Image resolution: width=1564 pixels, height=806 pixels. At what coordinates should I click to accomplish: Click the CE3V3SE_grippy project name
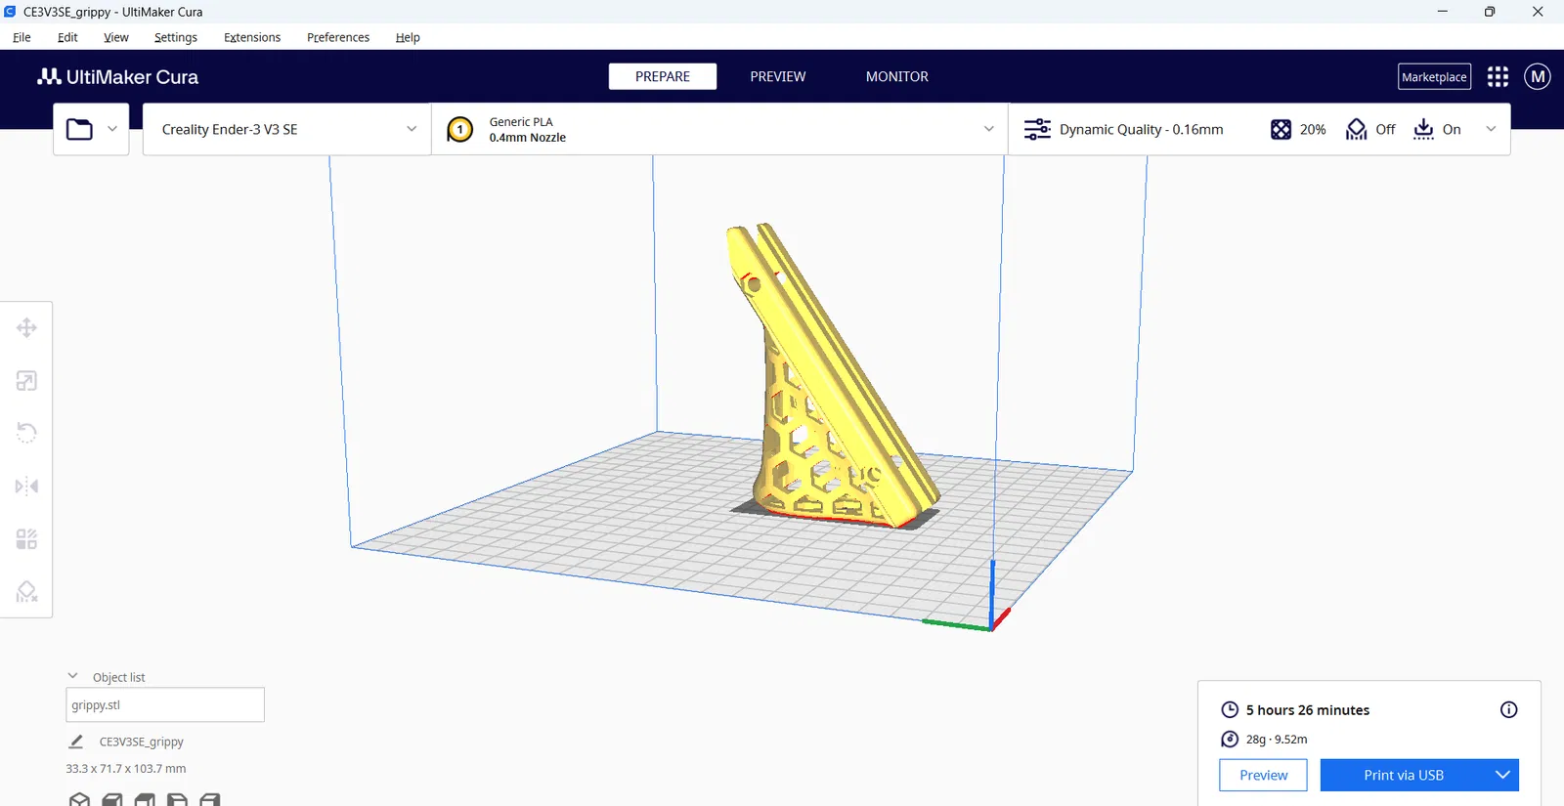[142, 742]
